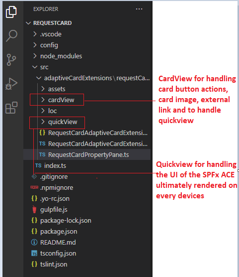The width and height of the screenshot is (239, 277).
Task: Click the git icon beside .gitignore
Action: [34, 176]
